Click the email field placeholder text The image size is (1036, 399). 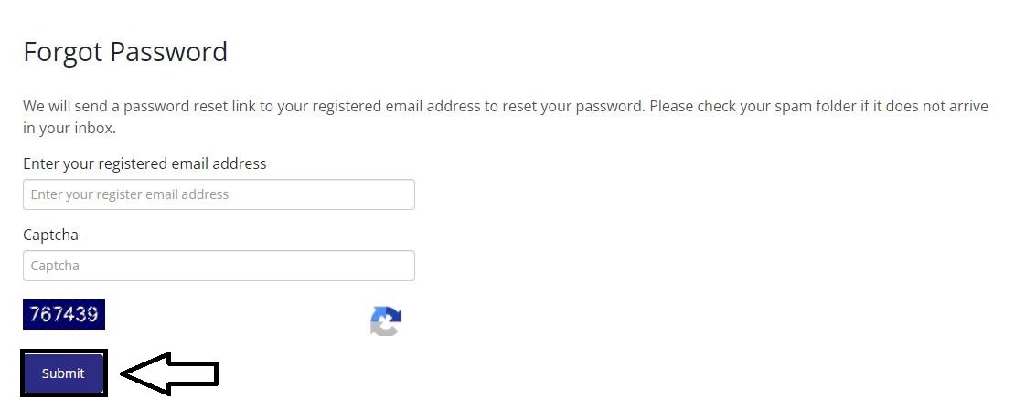130,194
